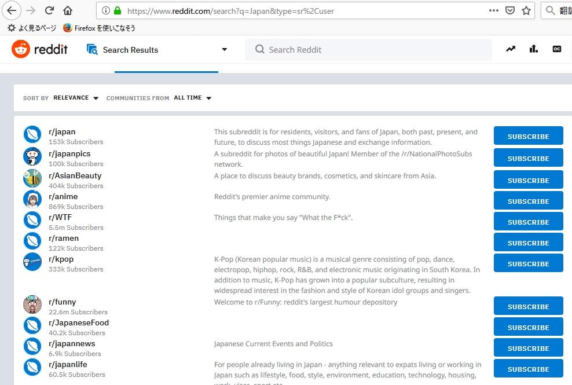
Task: Click the r/funny community avatar
Action: coord(32,305)
